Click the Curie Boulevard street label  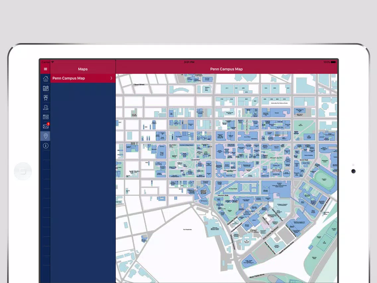coord(237,228)
